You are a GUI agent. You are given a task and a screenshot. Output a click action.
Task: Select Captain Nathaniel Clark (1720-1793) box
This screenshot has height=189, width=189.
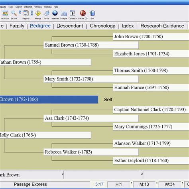151,110
